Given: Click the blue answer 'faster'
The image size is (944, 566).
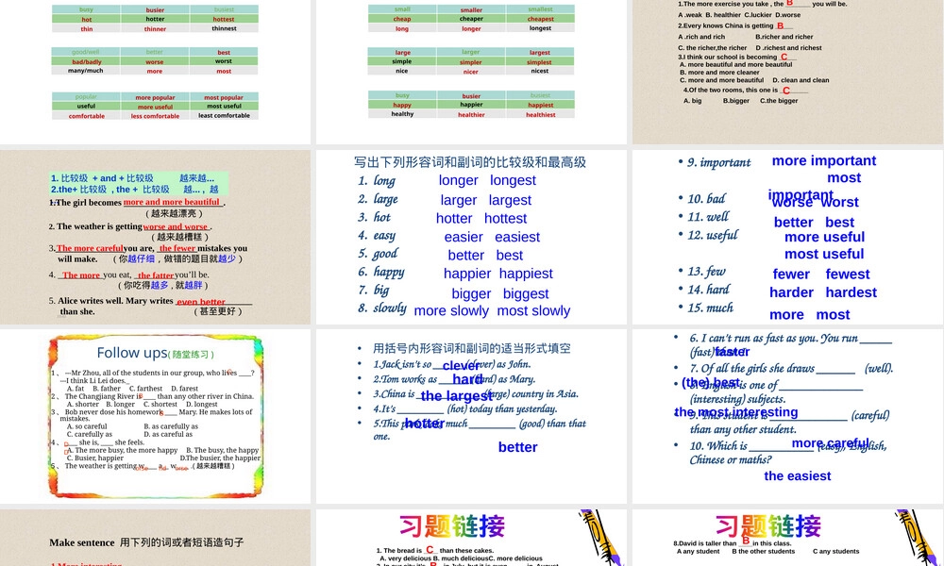Looking at the screenshot, I should click(733, 352).
